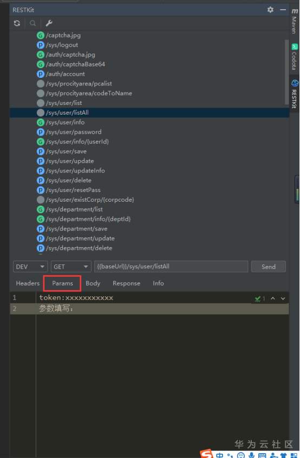The image size is (300, 458).
Task: Click the endpoint list vertical scrollbar
Action: click(x=286, y=71)
